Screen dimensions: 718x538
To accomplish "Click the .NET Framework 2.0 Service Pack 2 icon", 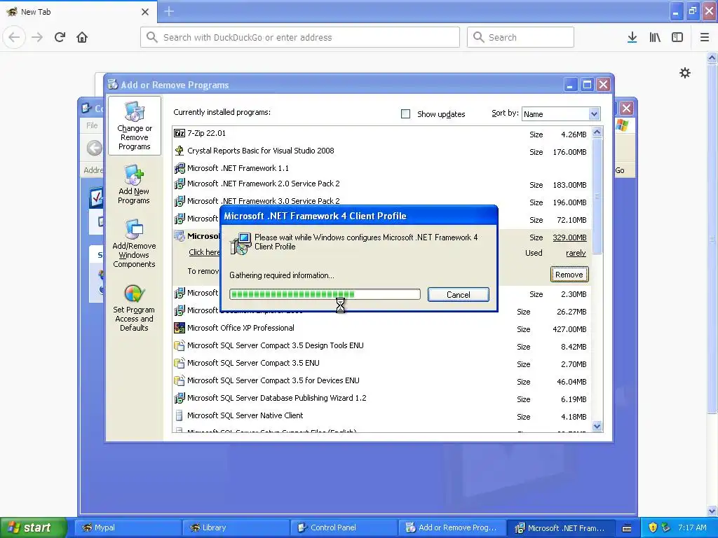I will (179, 184).
